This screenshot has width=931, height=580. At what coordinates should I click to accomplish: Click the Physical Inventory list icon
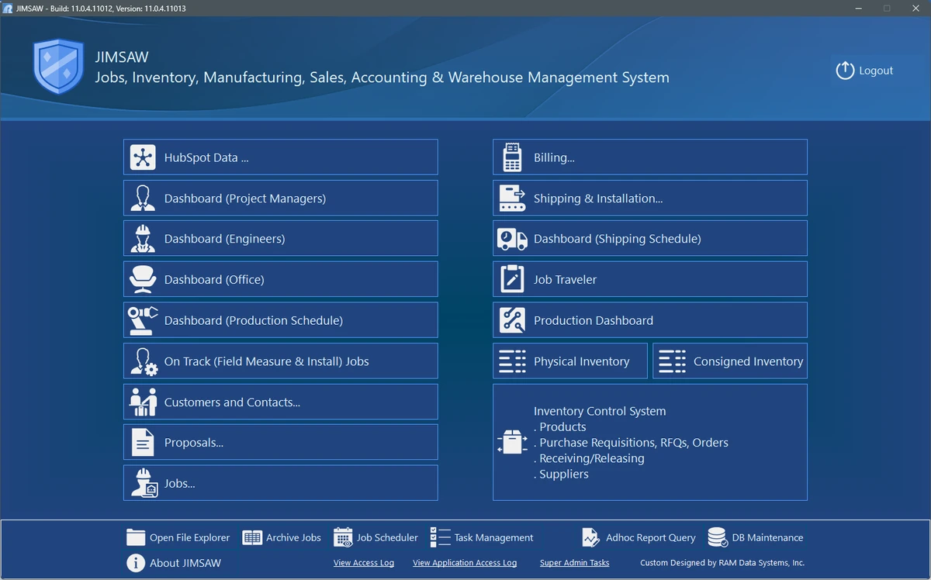[x=512, y=361]
